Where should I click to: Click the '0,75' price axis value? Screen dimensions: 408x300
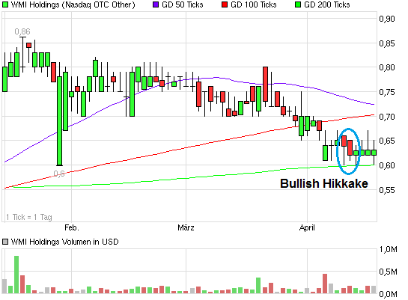coord(387,92)
